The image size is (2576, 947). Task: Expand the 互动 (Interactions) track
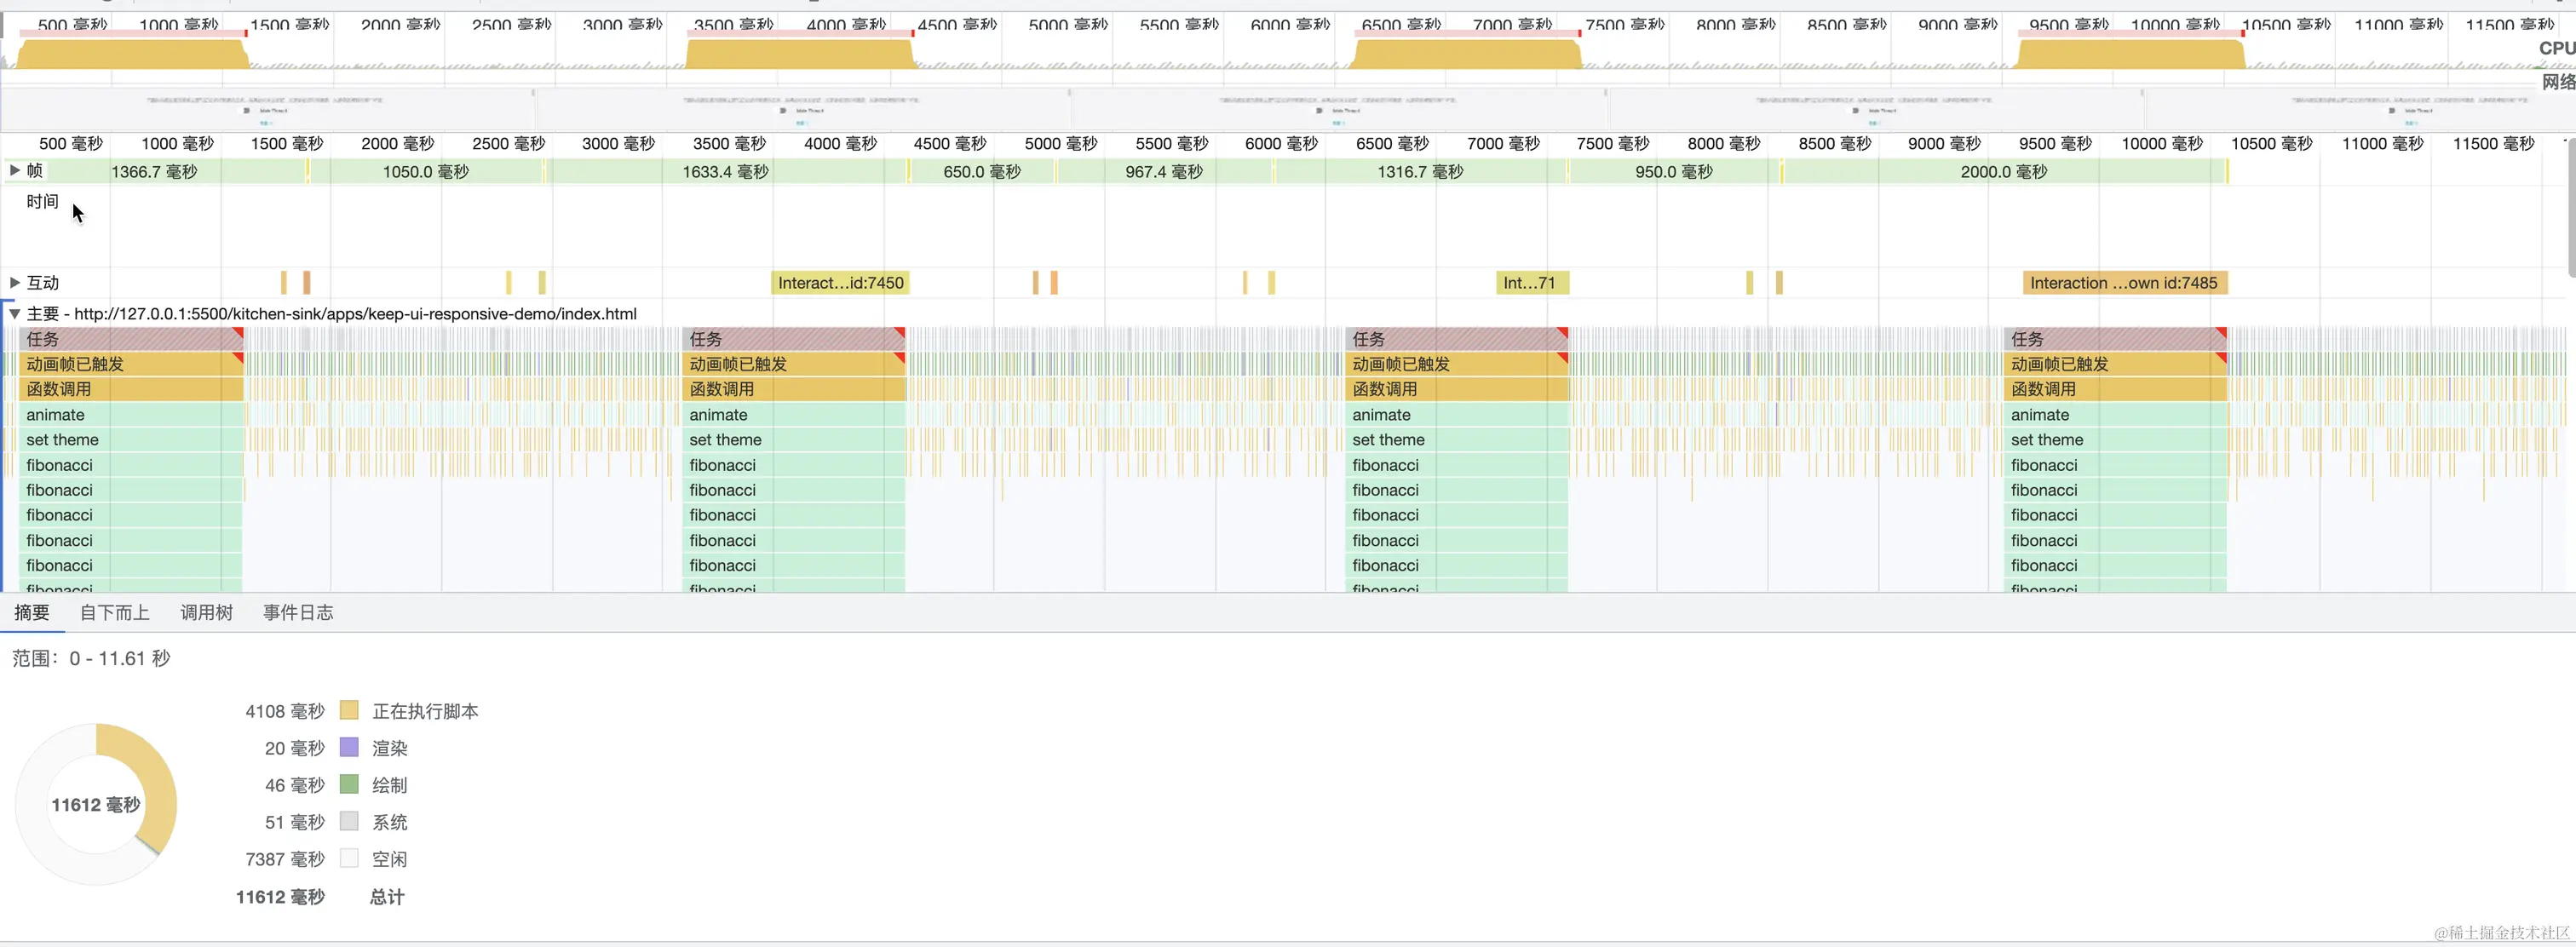[x=15, y=283]
